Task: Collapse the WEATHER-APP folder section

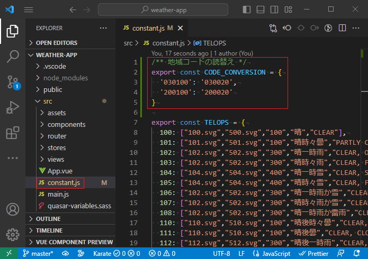Action: pyautogui.click(x=70, y=55)
